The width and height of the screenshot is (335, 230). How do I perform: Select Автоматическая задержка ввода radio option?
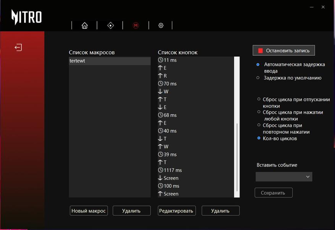point(258,64)
